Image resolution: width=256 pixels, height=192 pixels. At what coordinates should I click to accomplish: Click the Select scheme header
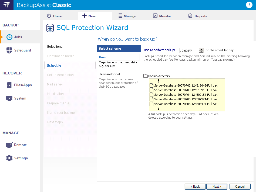[x=119, y=49]
